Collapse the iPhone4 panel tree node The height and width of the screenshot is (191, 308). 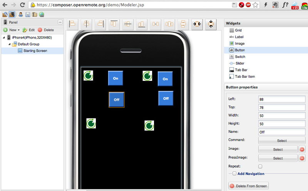(4, 37)
